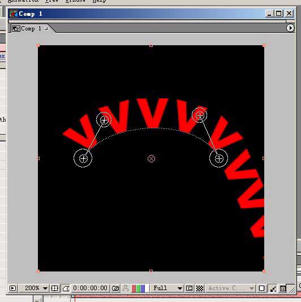Click the always preview this view icon

(x=12, y=288)
